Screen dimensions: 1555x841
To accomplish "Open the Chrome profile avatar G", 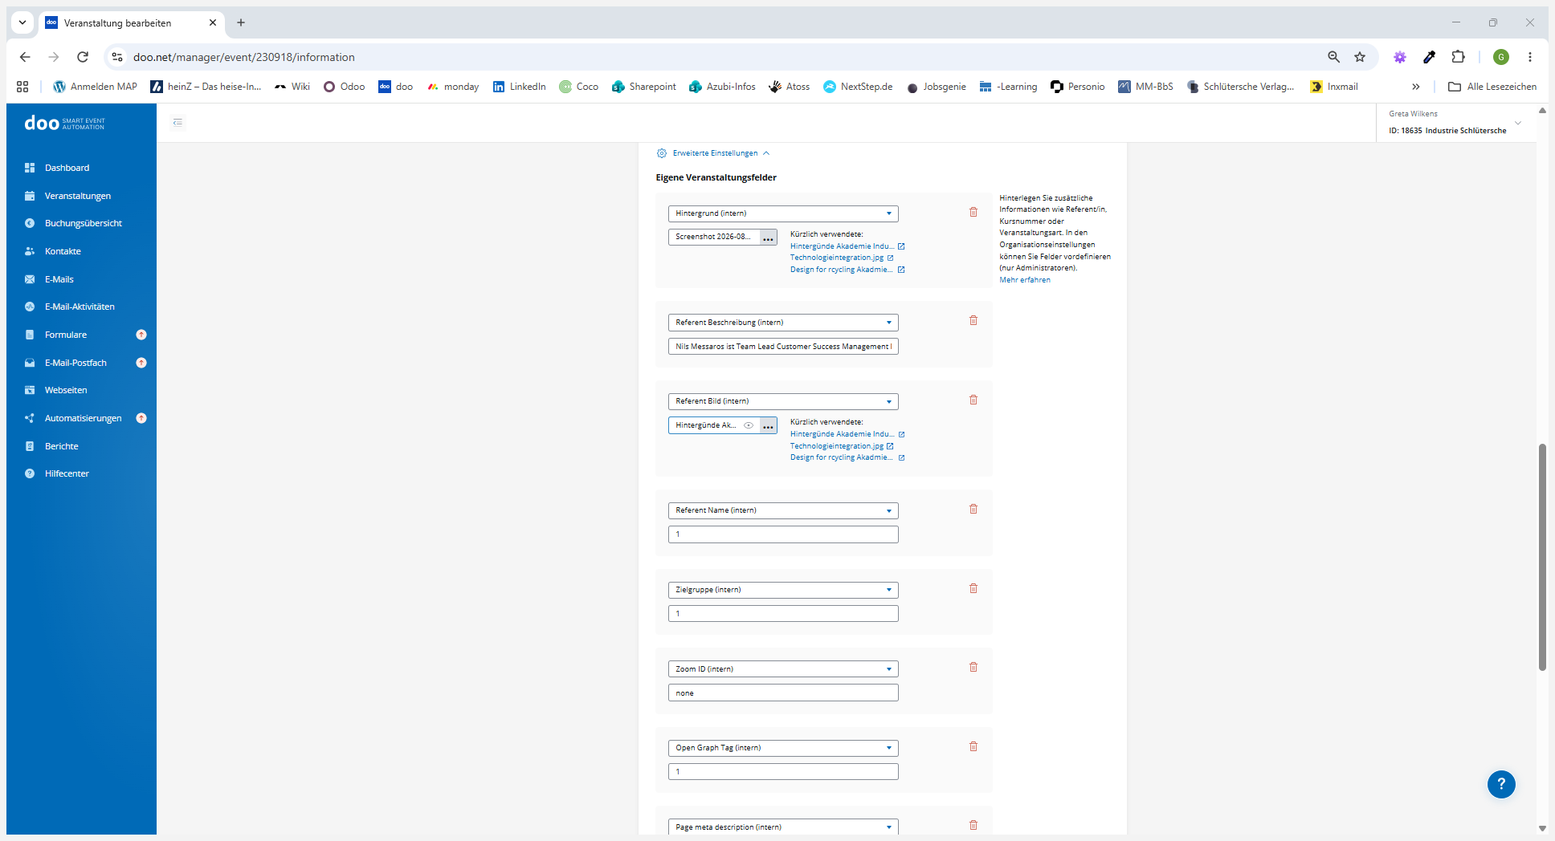I will pos(1501,57).
